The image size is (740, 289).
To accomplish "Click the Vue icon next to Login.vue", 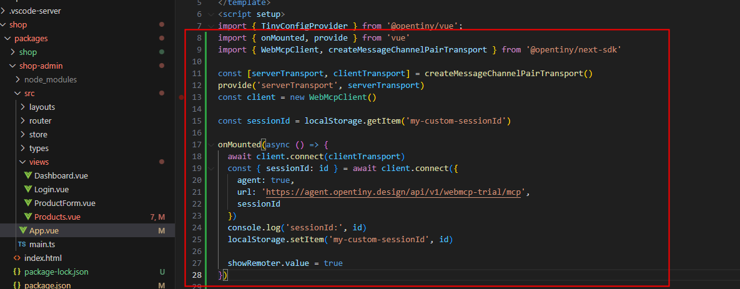I will click(27, 190).
